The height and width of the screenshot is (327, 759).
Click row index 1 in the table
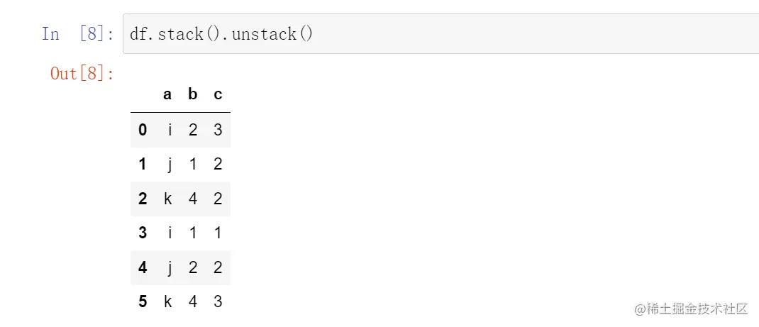click(143, 165)
